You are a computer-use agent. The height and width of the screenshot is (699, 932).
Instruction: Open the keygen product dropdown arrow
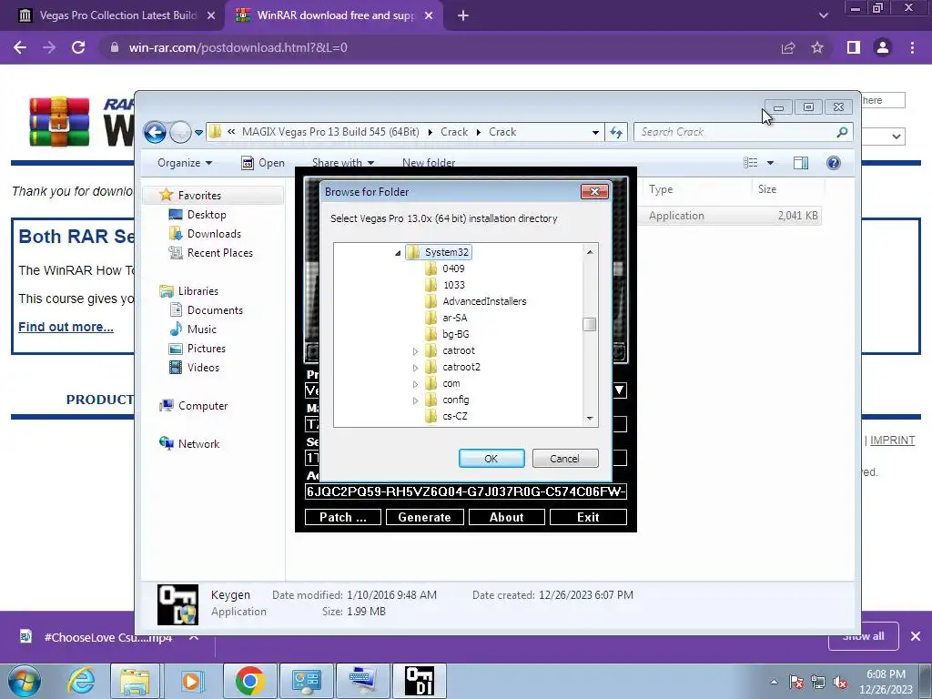pos(619,390)
